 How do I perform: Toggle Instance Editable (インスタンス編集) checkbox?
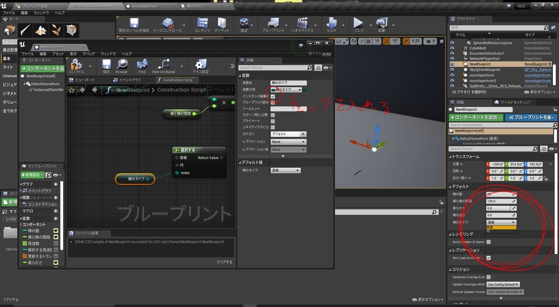(x=273, y=96)
